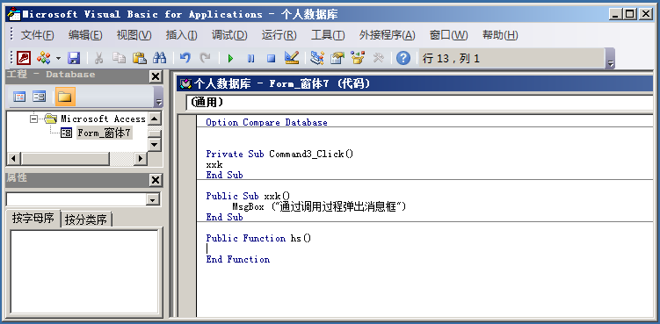Select Form_窗体7 in project tree
The width and height of the screenshot is (660, 324).
coord(104,133)
